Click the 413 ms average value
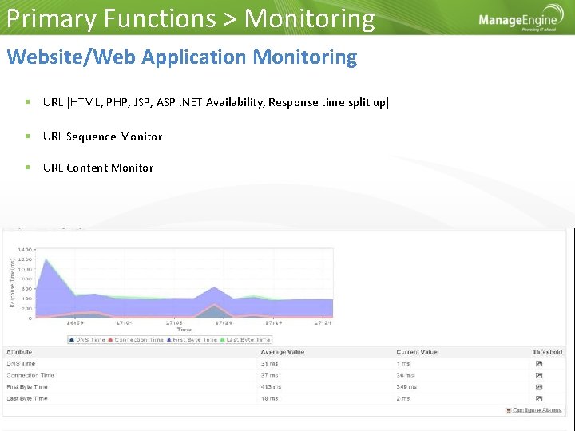Image resolution: width=575 pixels, height=431 pixels. [271, 387]
